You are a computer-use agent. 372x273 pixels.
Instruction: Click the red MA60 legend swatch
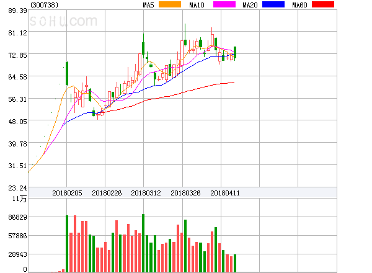323,4
